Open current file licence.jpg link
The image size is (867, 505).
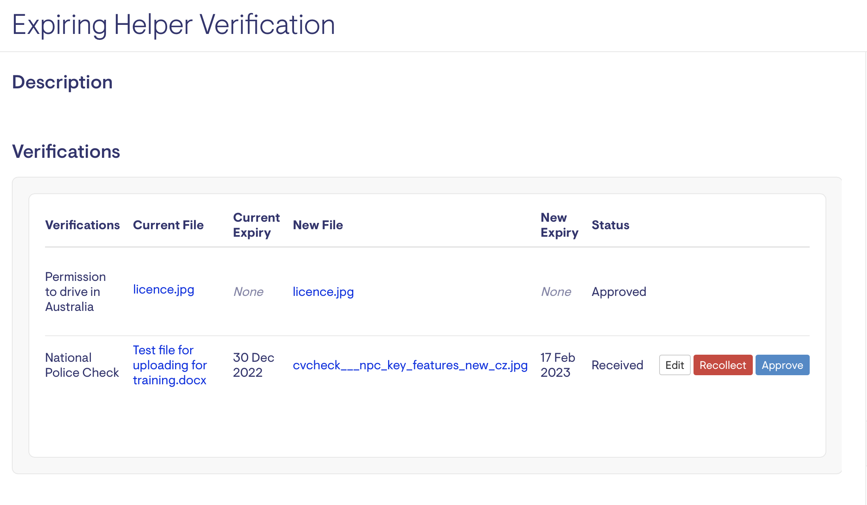click(x=163, y=289)
